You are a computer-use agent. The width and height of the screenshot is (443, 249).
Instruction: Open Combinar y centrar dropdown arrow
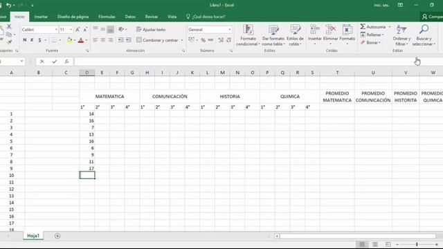pyautogui.click(x=181, y=40)
